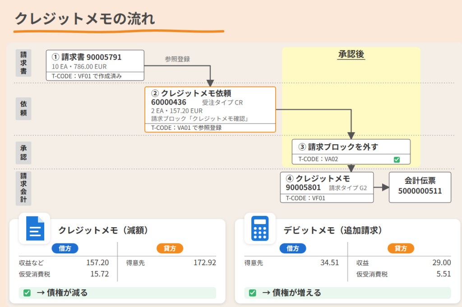Click the 請求ブロック「クレジットメモ確認」 text
The width and height of the screenshot is (462, 307).
201,119
